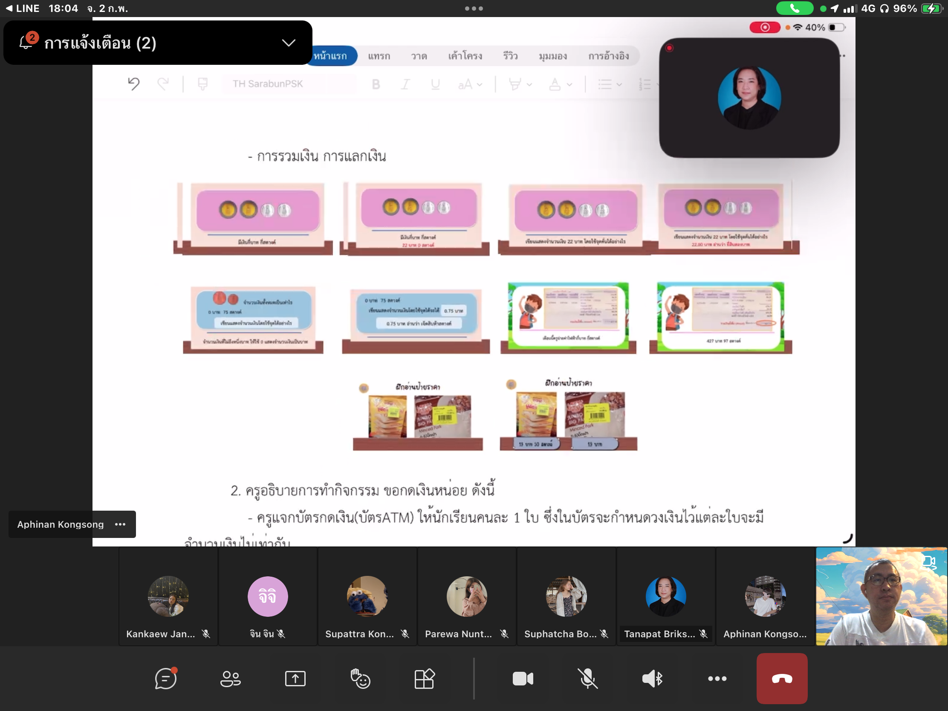Expand the notifications banner chevron
The height and width of the screenshot is (711, 948).
[289, 43]
